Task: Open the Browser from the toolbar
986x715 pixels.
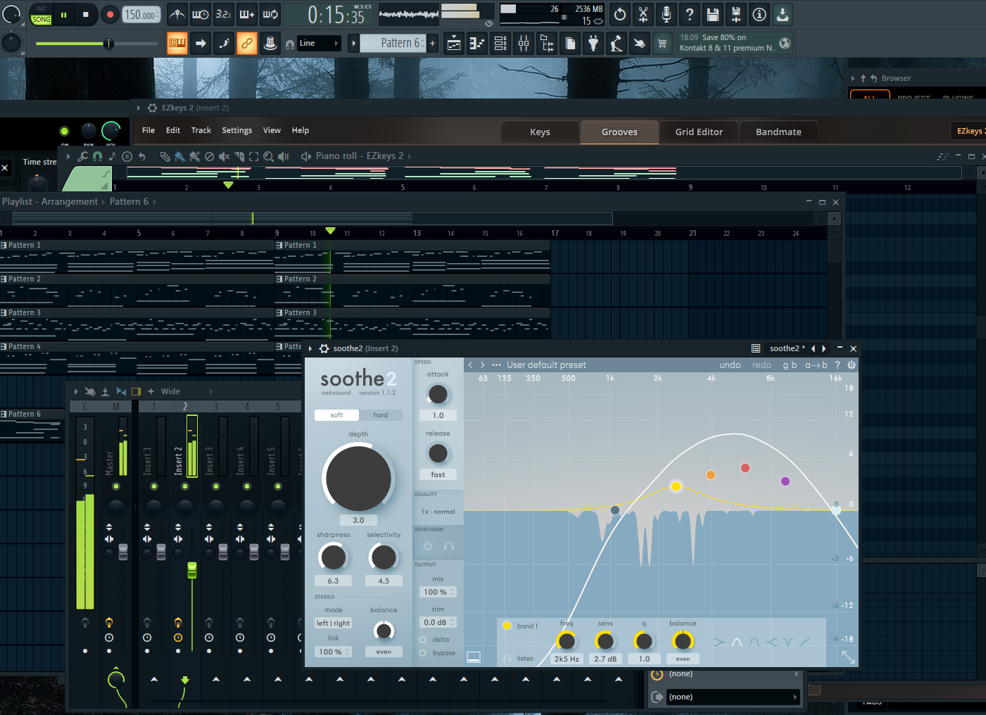Action: [547, 44]
